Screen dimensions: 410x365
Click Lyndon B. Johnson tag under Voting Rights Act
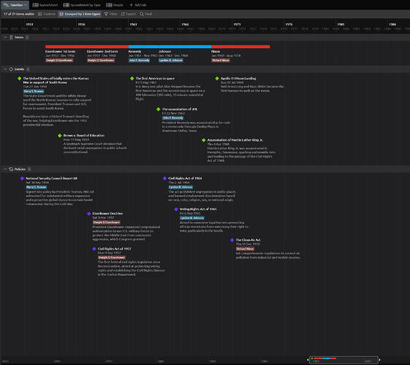tap(192, 218)
